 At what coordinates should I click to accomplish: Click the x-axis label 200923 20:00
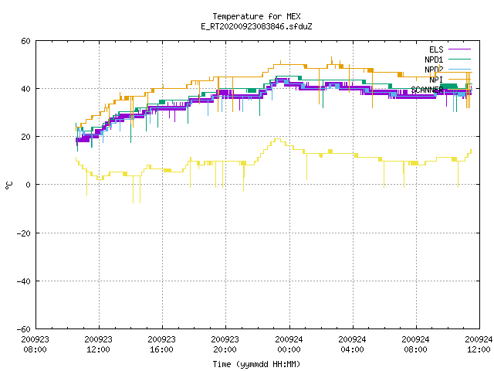coord(225,345)
